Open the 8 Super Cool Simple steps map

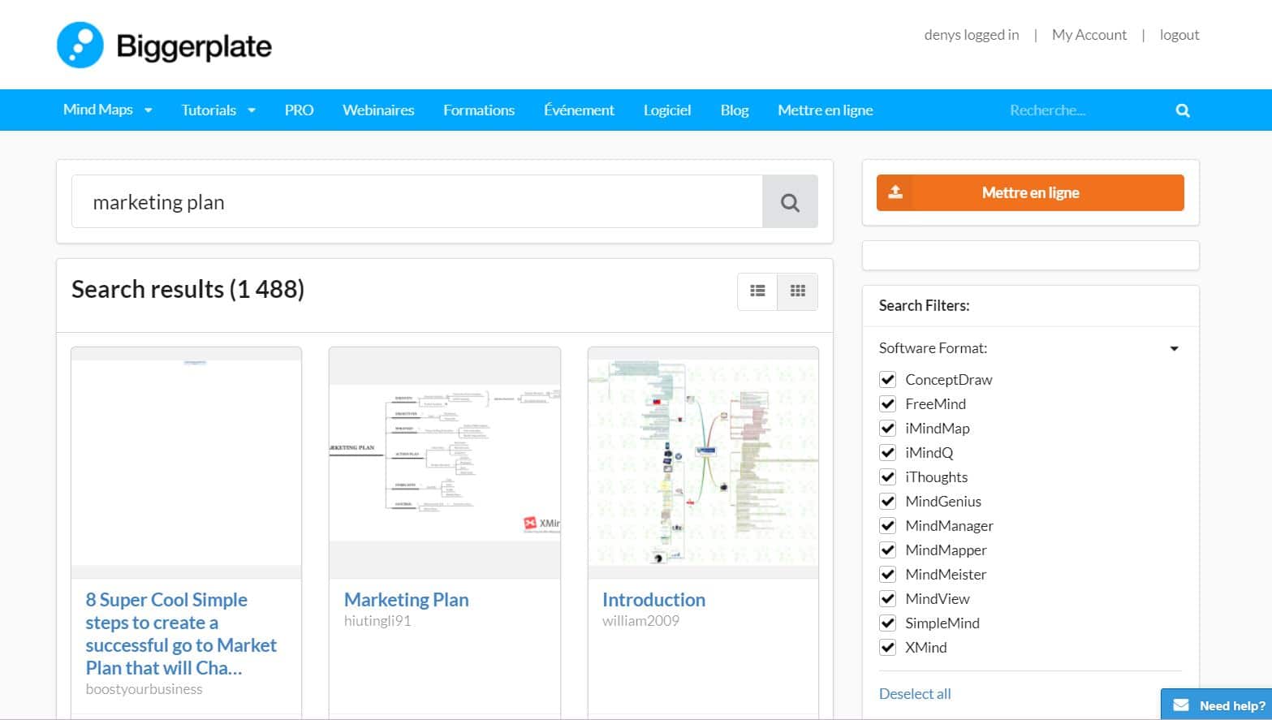[181, 634]
